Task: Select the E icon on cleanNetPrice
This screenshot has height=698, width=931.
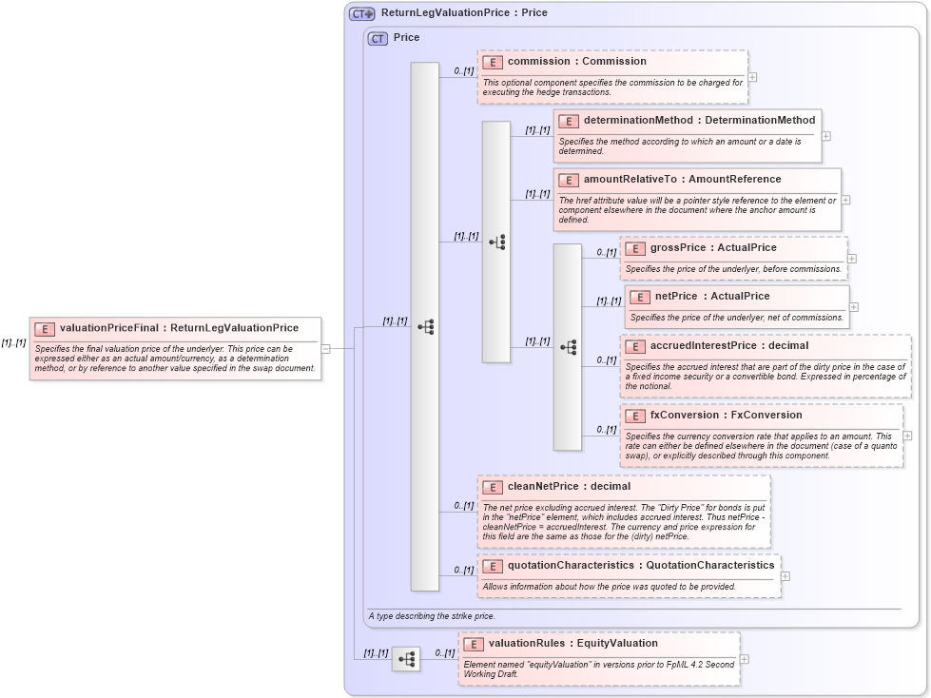Action: click(x=492, y=487)
